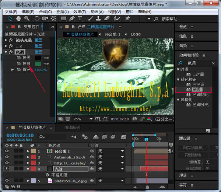The height and width of the screenshot is (192, 221).
Task: Collapse the 风格化 effects category
Action: [x=178, y=100]
